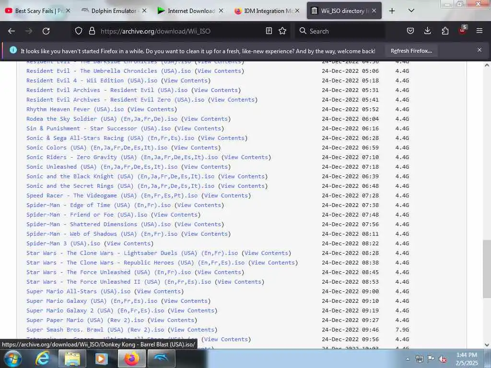Switch to the Internet Download tab
This screenshot has height=368, width=491.
coord(190,11)
